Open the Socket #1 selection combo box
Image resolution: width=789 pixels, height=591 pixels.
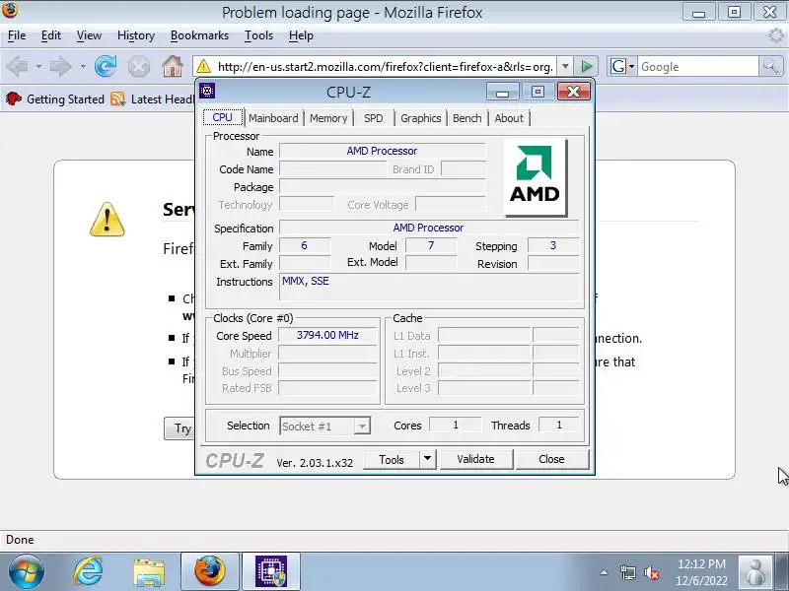pos(325,427)
